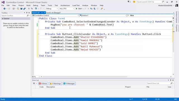Click the editor vertical scrollbar down arrow
This screenshot has height=101, width=179.
coord(173,74)
